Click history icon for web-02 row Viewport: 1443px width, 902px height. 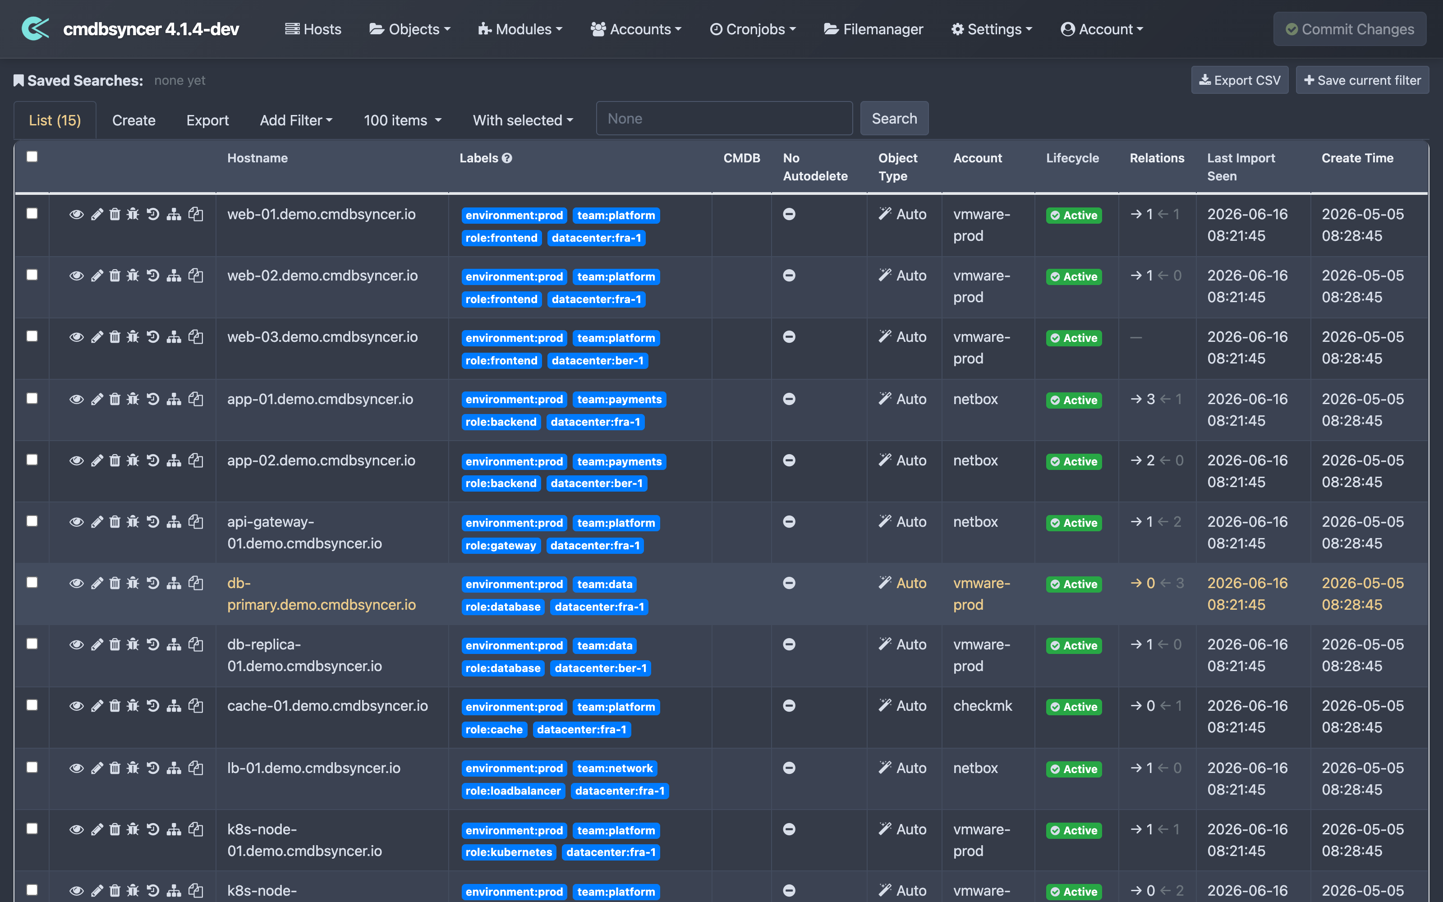[153, 276]
